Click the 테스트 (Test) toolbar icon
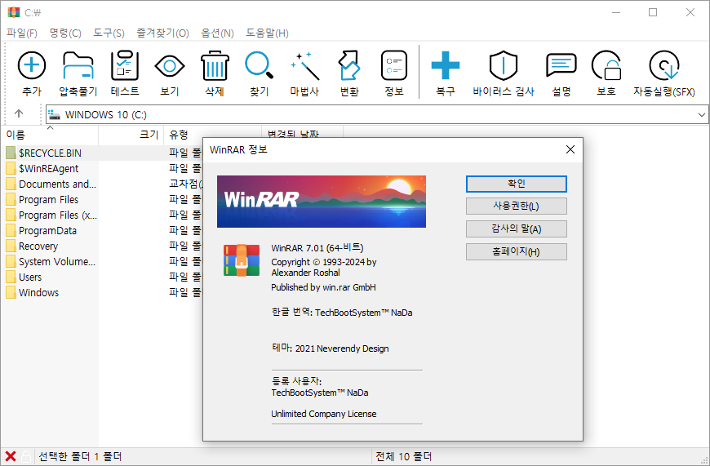Image resolution: width=710 pixels, height=466 pixels. (125, 65)
